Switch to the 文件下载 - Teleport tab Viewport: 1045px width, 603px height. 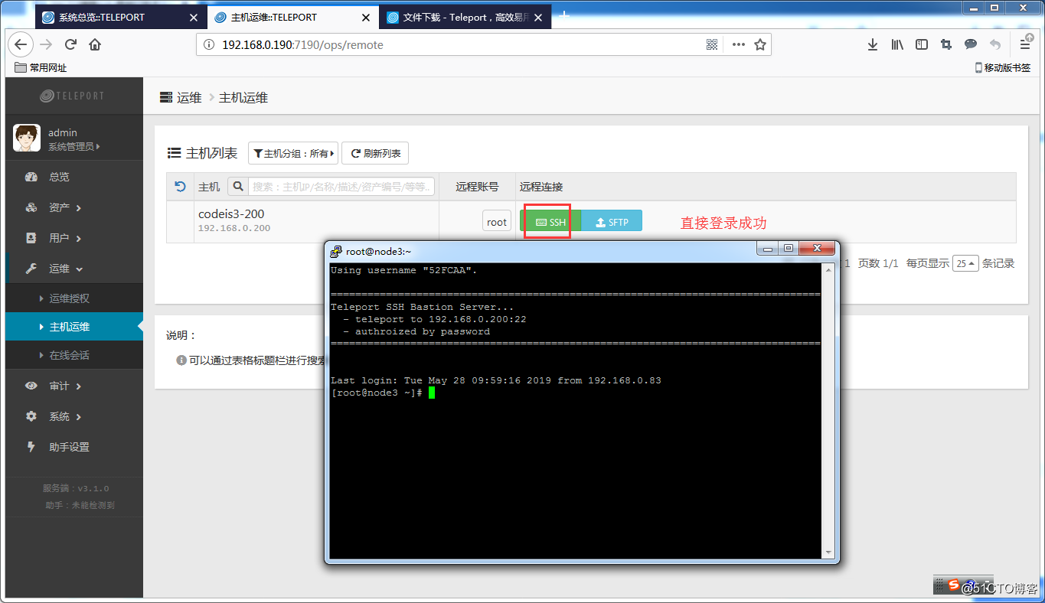pyautogui.click(x=465, y=17)
